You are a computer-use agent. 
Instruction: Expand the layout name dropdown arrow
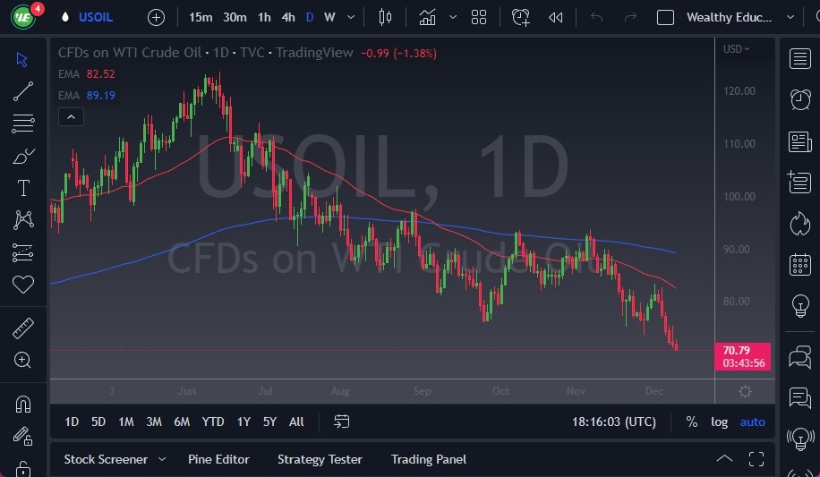pyautogui.click(x=790, y=17)
